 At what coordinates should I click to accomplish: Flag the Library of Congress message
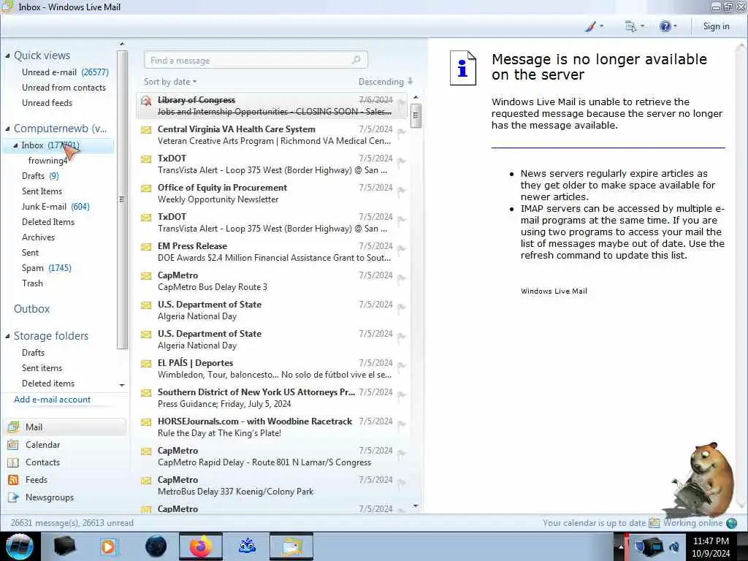401,104
